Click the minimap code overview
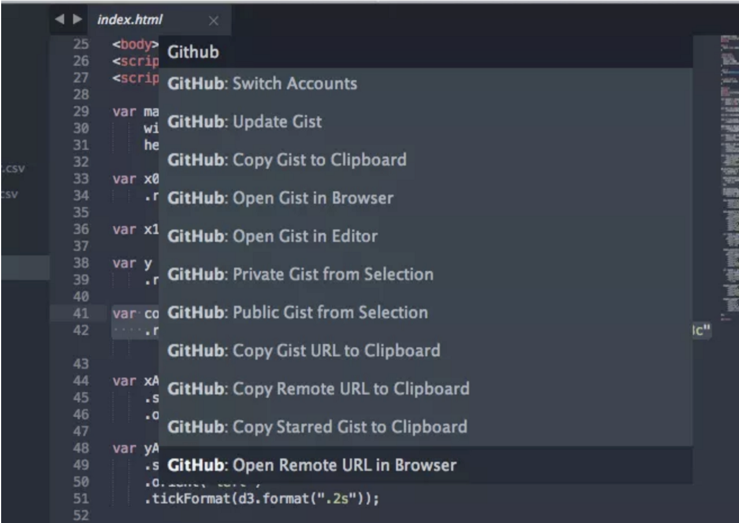739x523 pixels. coord(729,173)
